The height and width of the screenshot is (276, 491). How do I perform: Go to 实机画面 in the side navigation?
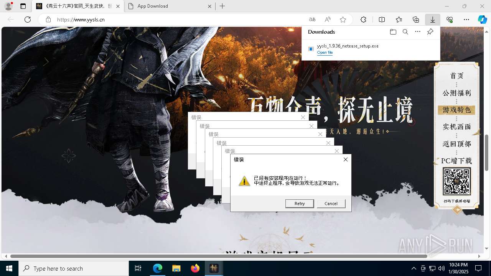pyautogui.click(x=456, y=127)
